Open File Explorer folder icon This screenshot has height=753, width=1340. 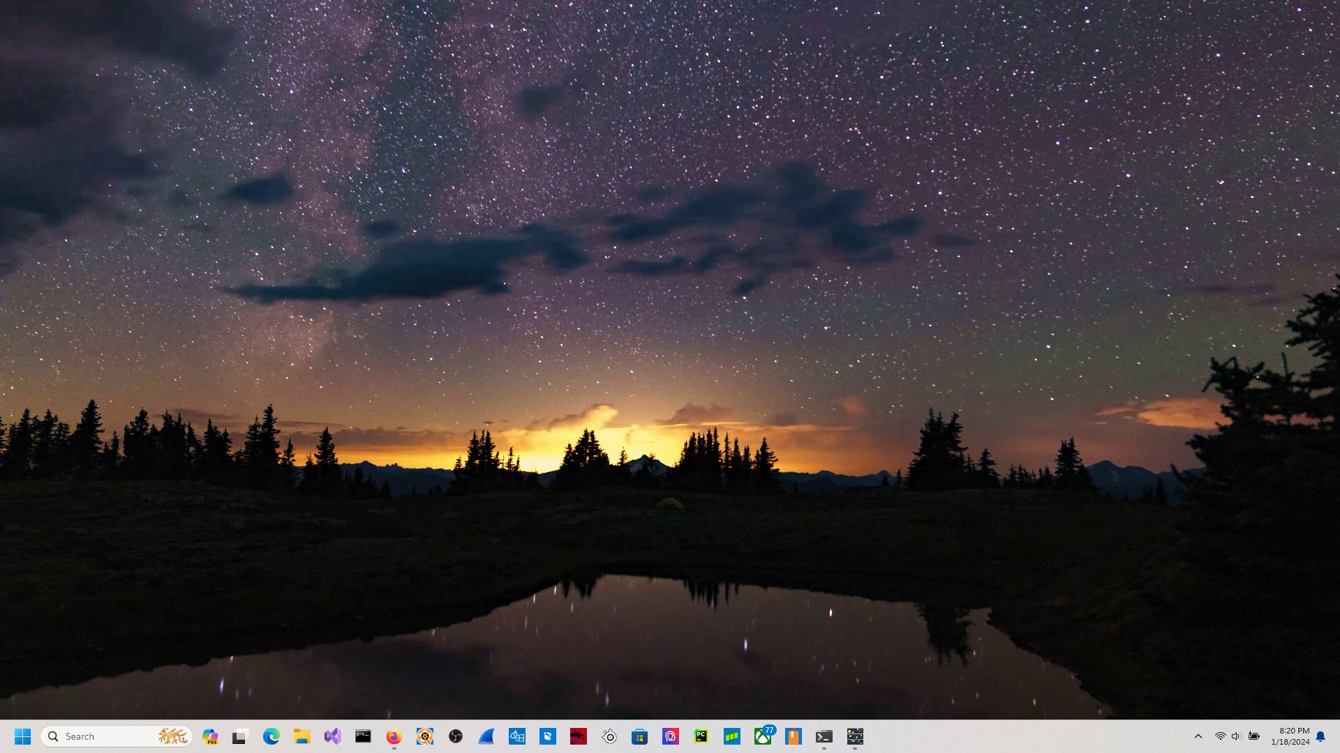[x=301, y=736]
